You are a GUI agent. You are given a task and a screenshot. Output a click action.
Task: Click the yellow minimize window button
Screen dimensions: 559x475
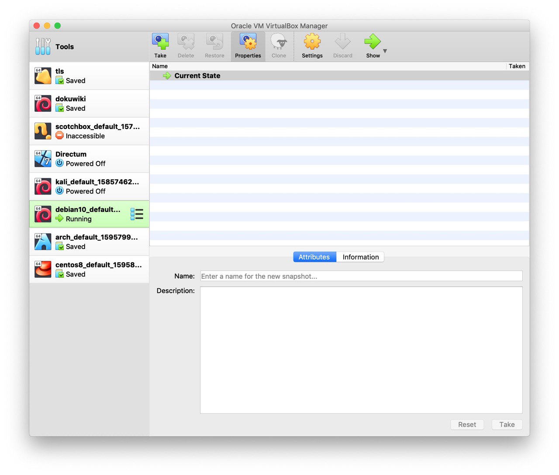tap(47, 26)
